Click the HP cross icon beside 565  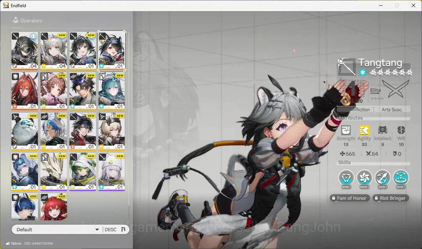[x=342, y=154]
